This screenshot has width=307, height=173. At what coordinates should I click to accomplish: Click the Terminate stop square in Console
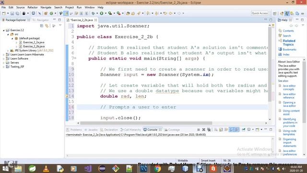click(x=198, y=129)
